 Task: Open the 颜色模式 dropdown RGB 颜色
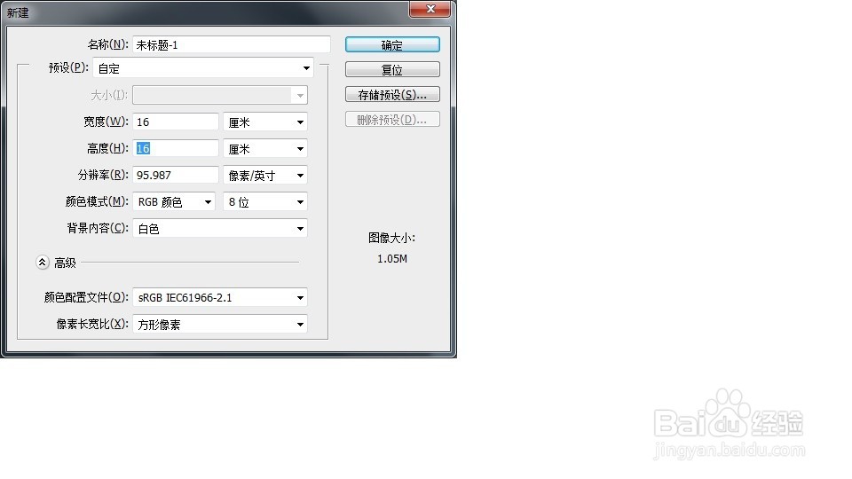coord(174,202)
